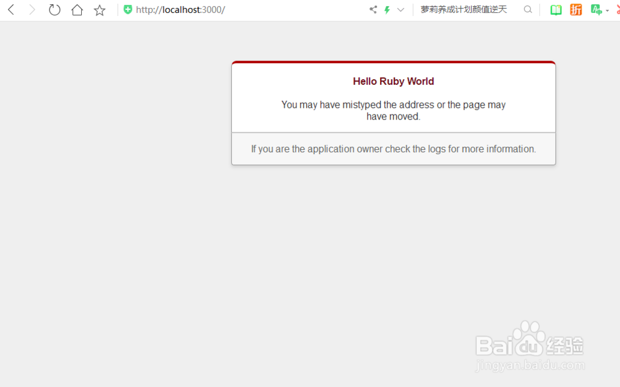Viewport: 620px width, 387px height.
Task: Reload the page with refresh icon
Action: tap(54, 9)
